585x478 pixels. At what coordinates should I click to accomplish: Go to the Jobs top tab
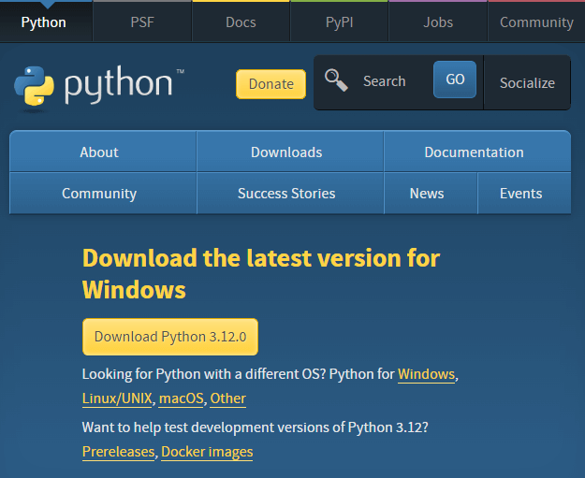tap(437, 22)
